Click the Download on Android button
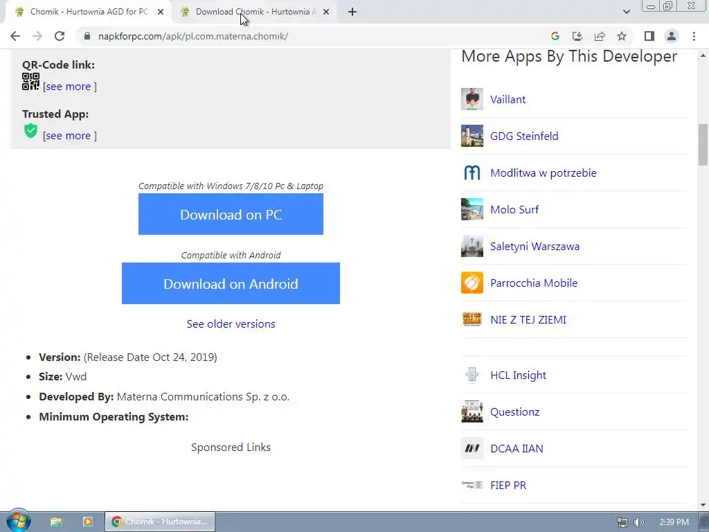This screenshot has height=532, width=709. 231,283
